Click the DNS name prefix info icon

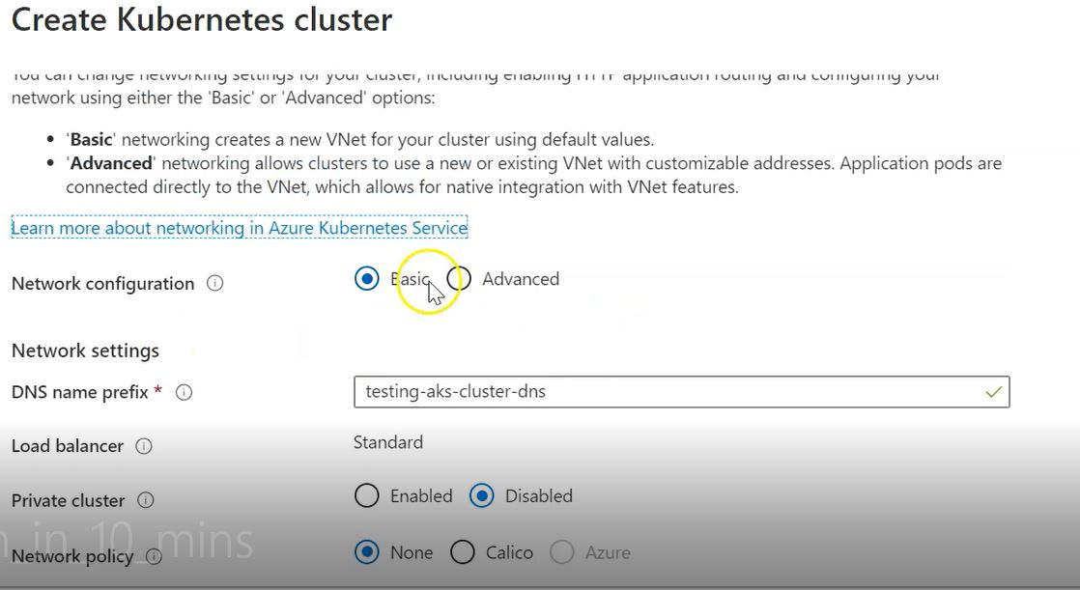[x=184, y=392]
